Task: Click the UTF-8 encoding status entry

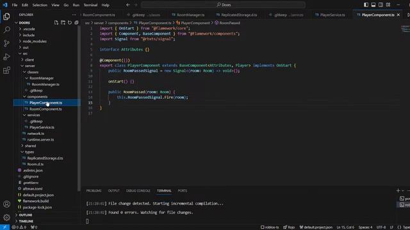Action: [381, 227]
